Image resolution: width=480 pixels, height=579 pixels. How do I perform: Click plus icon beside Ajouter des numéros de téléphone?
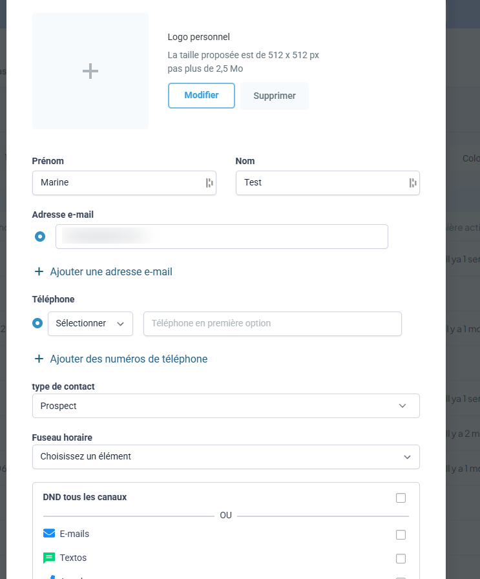click(x=39, y=359)
